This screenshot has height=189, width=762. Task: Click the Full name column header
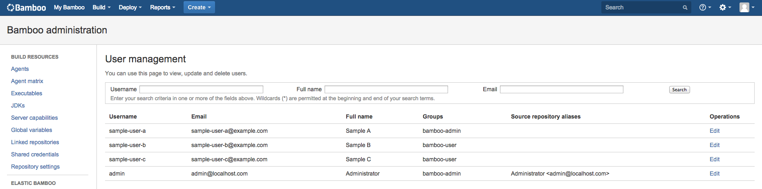click(359, 116)
